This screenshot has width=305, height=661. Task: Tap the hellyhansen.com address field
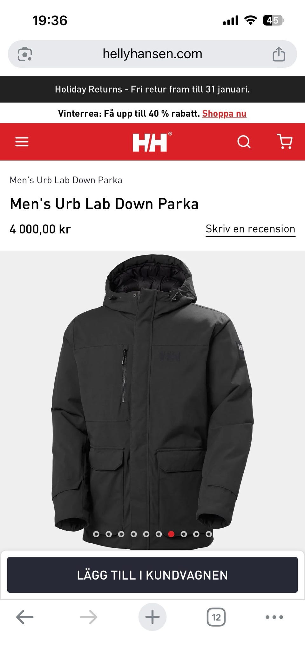(152, 54)
